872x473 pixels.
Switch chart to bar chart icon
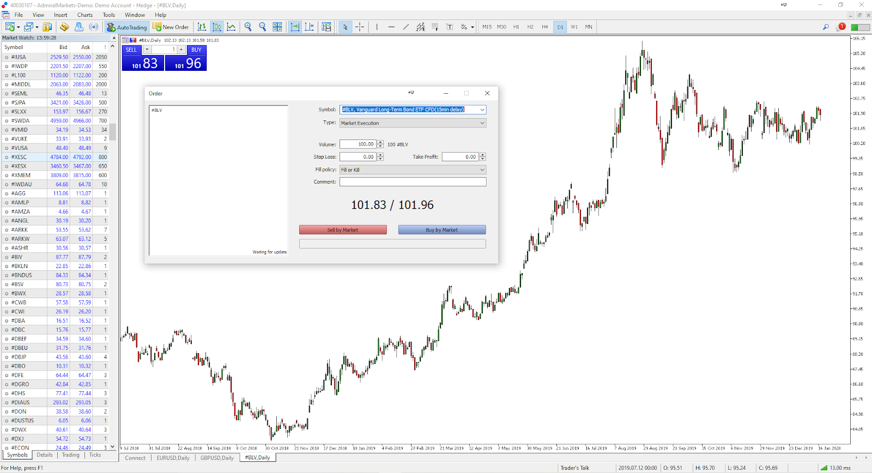[x=202, y=27]
